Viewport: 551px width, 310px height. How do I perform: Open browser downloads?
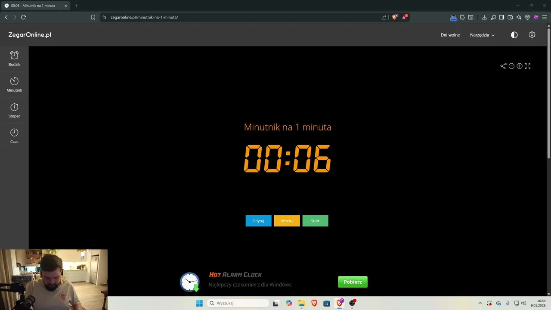(x=484, y=17)
